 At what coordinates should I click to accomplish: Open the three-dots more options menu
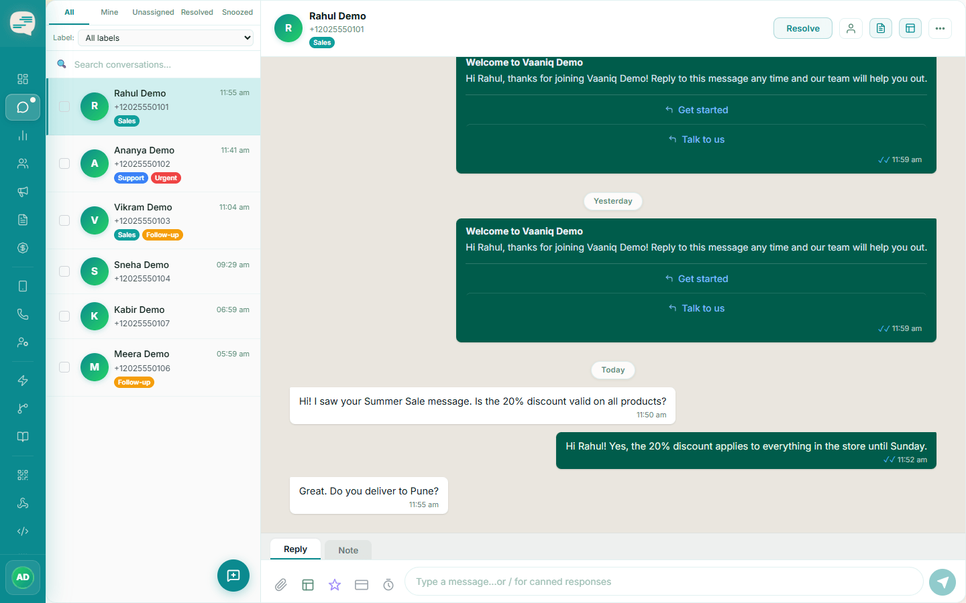click(940, 28)
